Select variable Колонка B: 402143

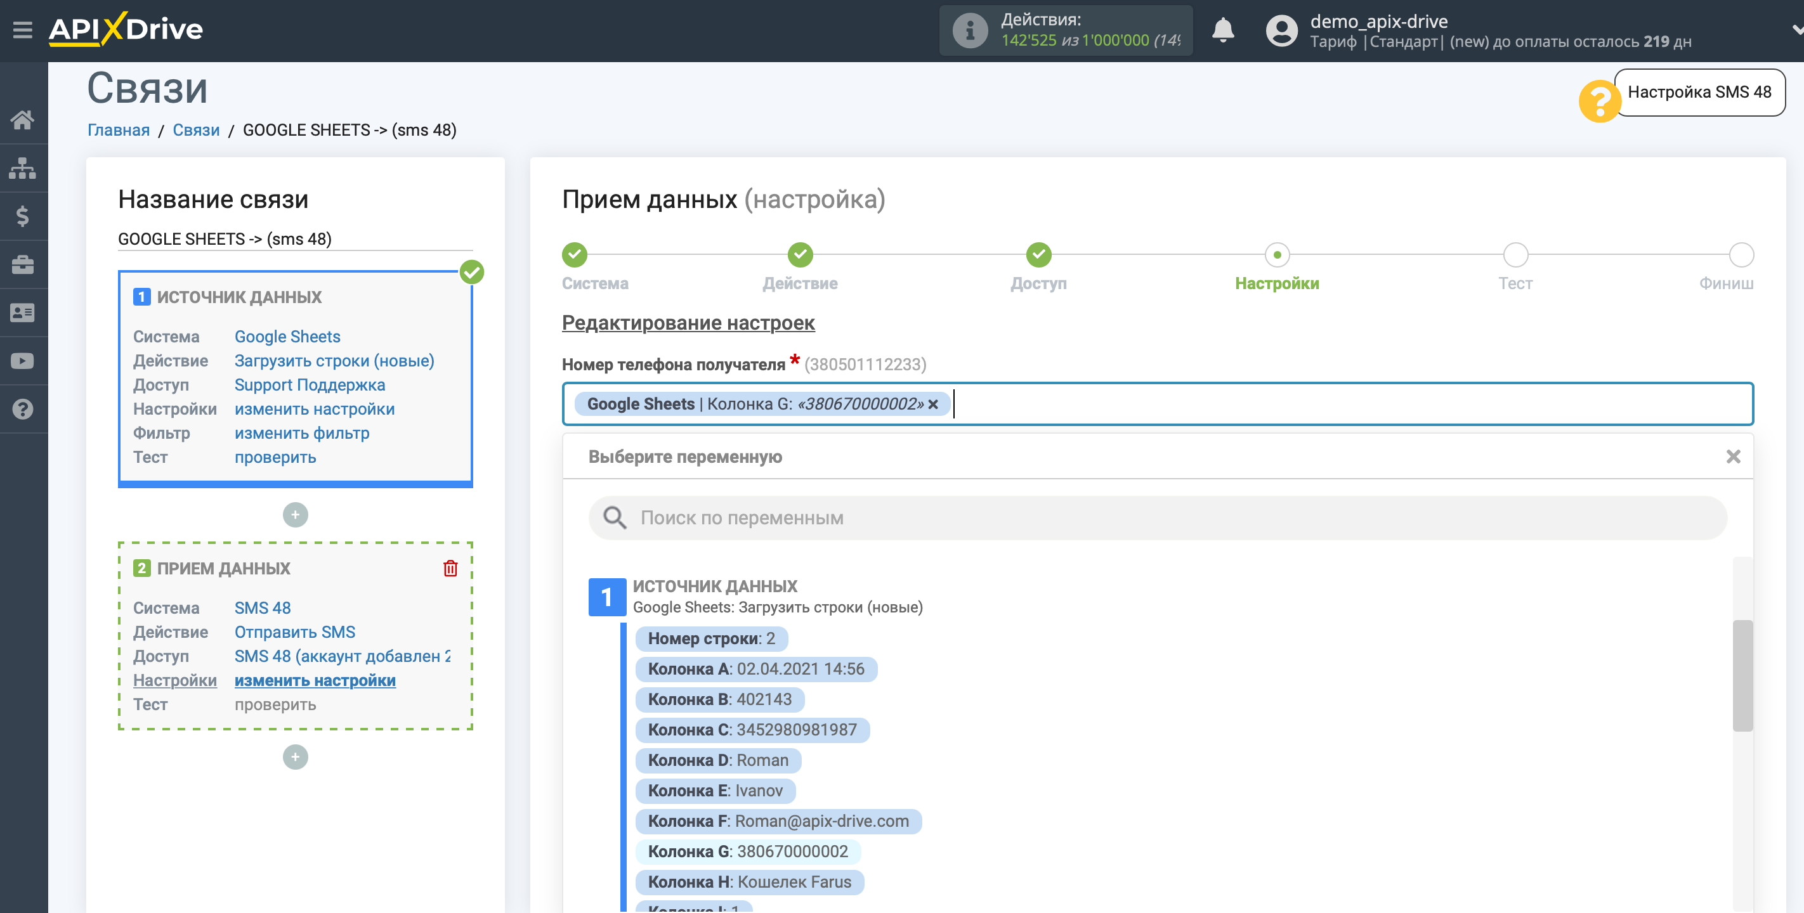pos(719,699)
